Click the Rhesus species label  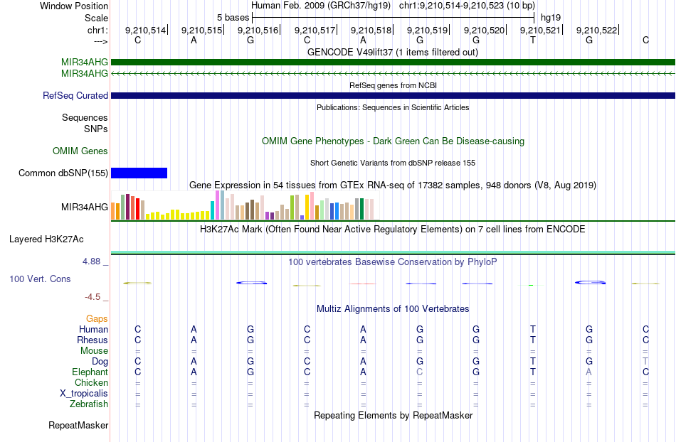pos(93,340)
